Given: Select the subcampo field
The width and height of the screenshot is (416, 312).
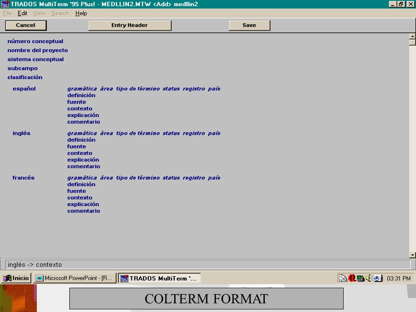Looking at the screenshot, I should pyautogui.click(x=23, y=68).
